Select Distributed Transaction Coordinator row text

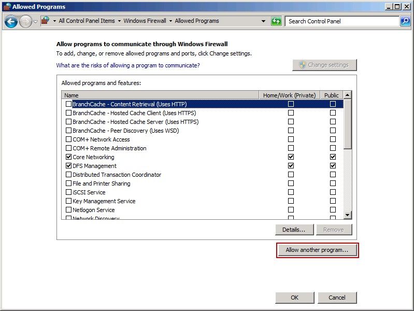pyautogui.click(x=117, y=175)
